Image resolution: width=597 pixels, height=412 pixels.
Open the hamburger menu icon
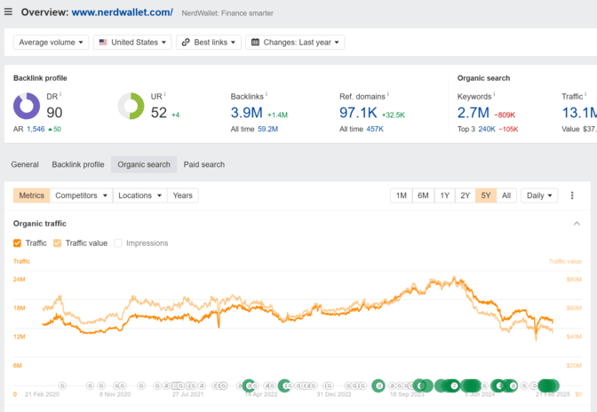[9, 12]
